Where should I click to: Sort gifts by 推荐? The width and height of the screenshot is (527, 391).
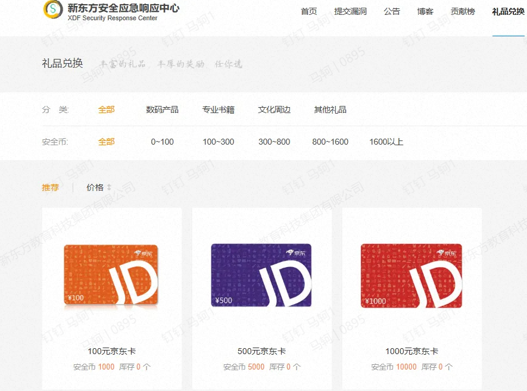point(51,187)
